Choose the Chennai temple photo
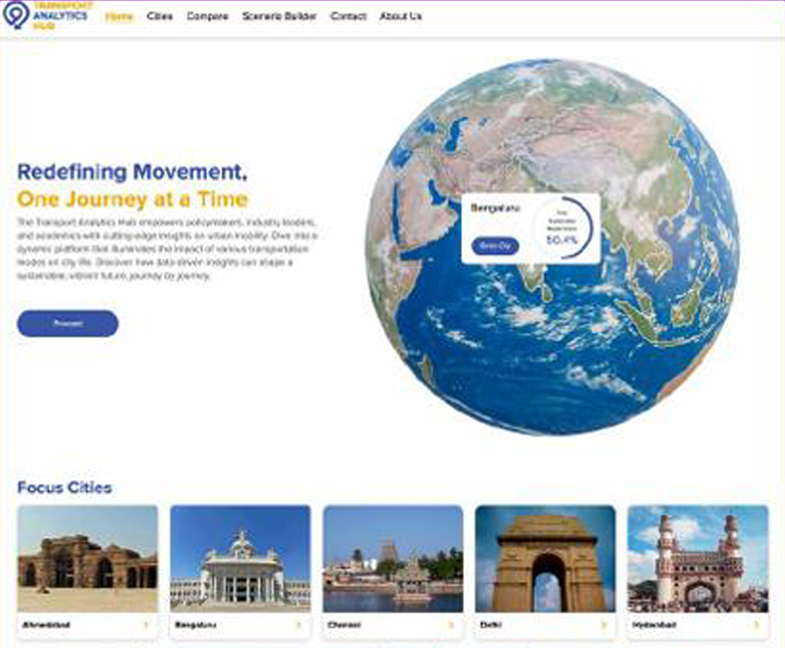The height and width of the screenshot is (648, 785). pyautogui.click(x=392, y=559)
